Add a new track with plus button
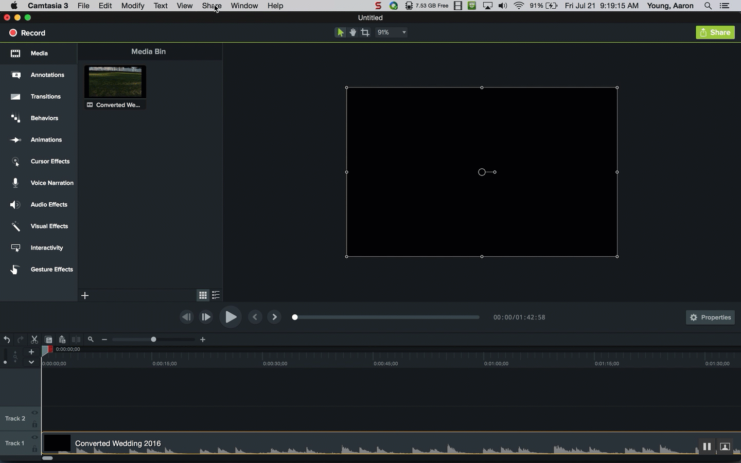Viewport: 741px width, 463px height. click(x=31, y=352)
